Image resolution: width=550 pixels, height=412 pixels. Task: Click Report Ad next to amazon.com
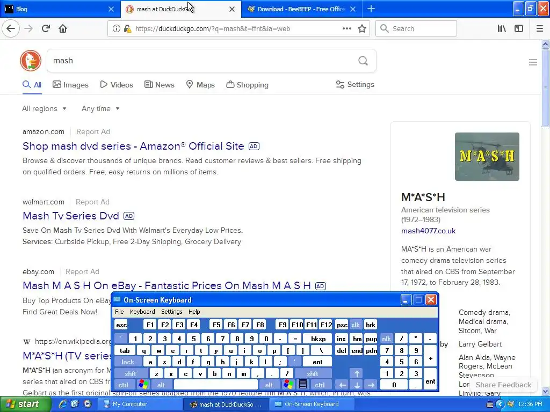(93, 132)
